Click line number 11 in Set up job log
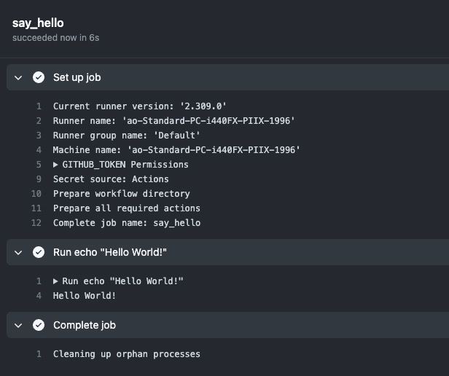 (36, 208)
